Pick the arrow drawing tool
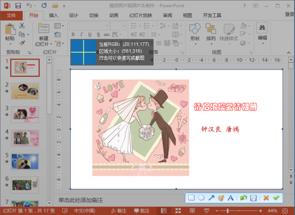The image size is (295, 215). click(x=211, y=198)
